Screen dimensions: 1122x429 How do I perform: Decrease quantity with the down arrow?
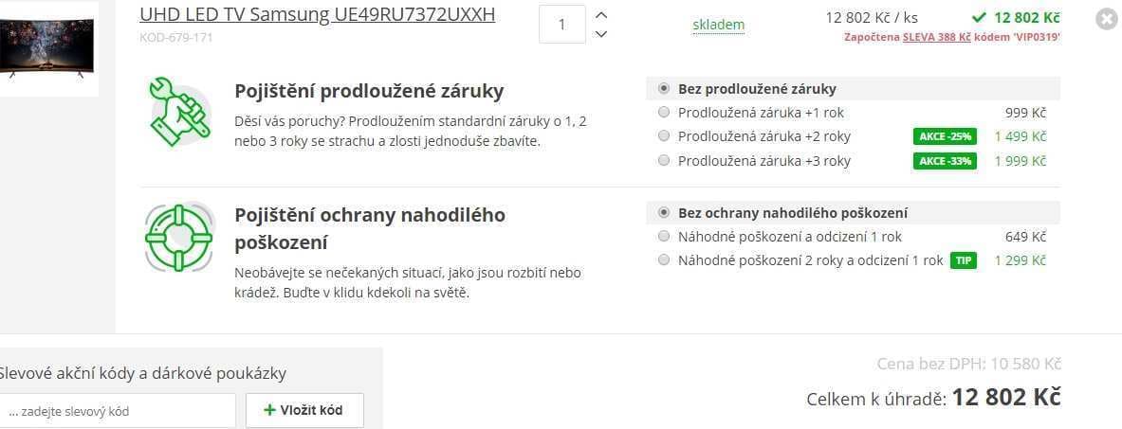tap(601, 33)
